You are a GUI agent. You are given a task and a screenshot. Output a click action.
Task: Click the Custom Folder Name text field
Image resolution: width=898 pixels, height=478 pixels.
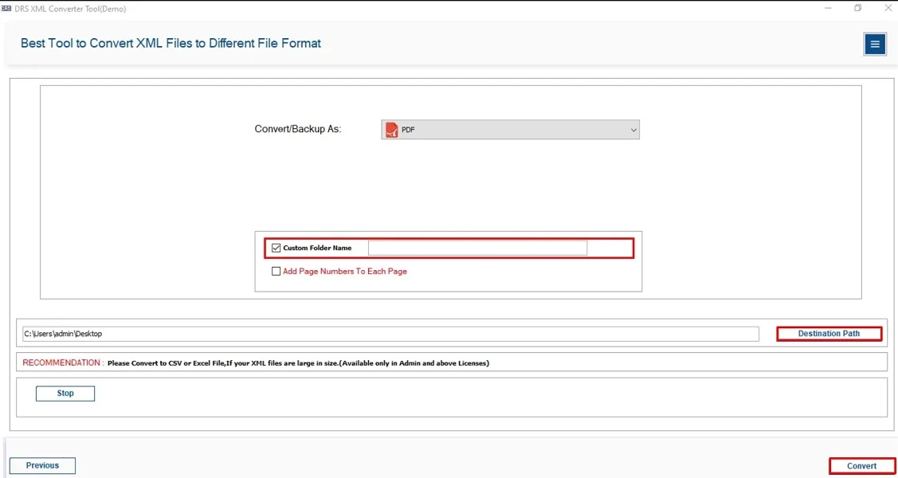point(477,248)
